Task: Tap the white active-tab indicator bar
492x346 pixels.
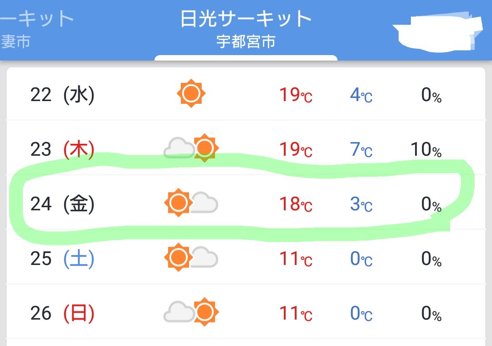Action: 246,58
